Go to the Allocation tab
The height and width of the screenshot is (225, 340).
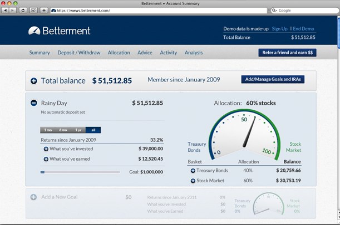(119, 53)
